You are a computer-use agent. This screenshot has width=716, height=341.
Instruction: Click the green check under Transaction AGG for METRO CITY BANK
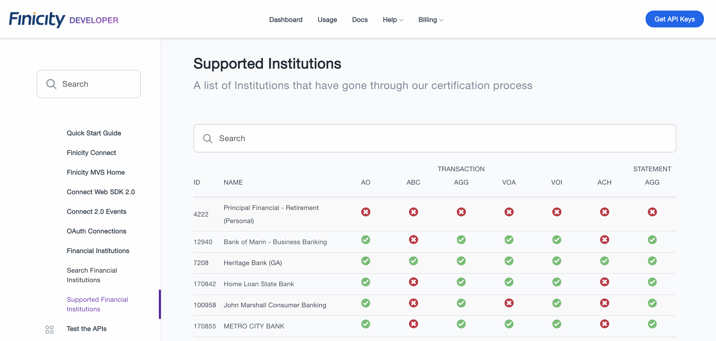[x=461, y=324]
